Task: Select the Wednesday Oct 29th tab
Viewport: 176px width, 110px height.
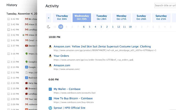Action: (82, 18)
